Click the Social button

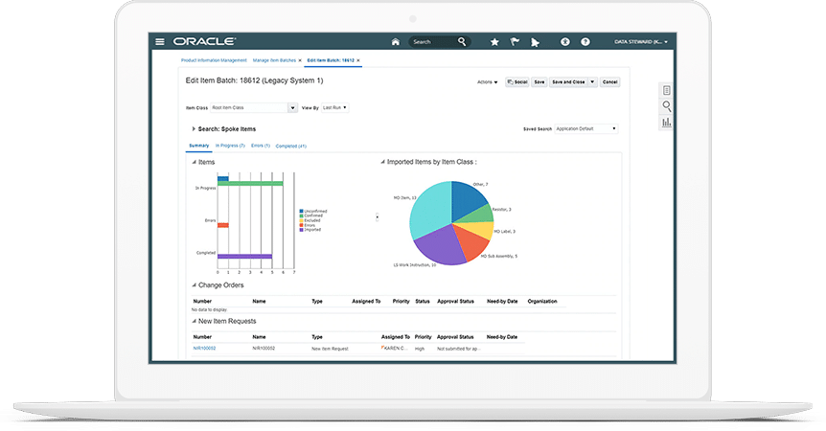point(516,82)
